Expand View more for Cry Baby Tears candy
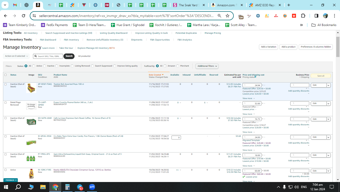This screenshot has height=192, width=340. tap(249, 150)
